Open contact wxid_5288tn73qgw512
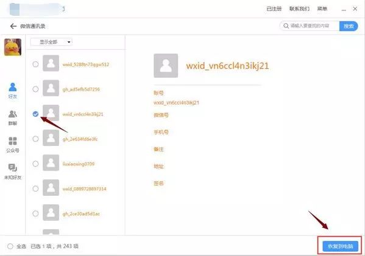This screenshot has width=365, height=256. click(86, 64)
